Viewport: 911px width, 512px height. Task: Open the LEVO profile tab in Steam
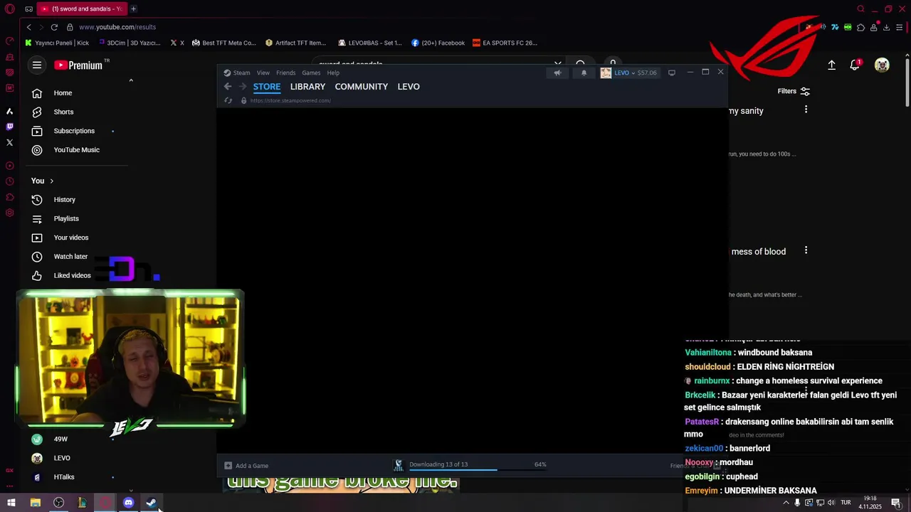409,87
